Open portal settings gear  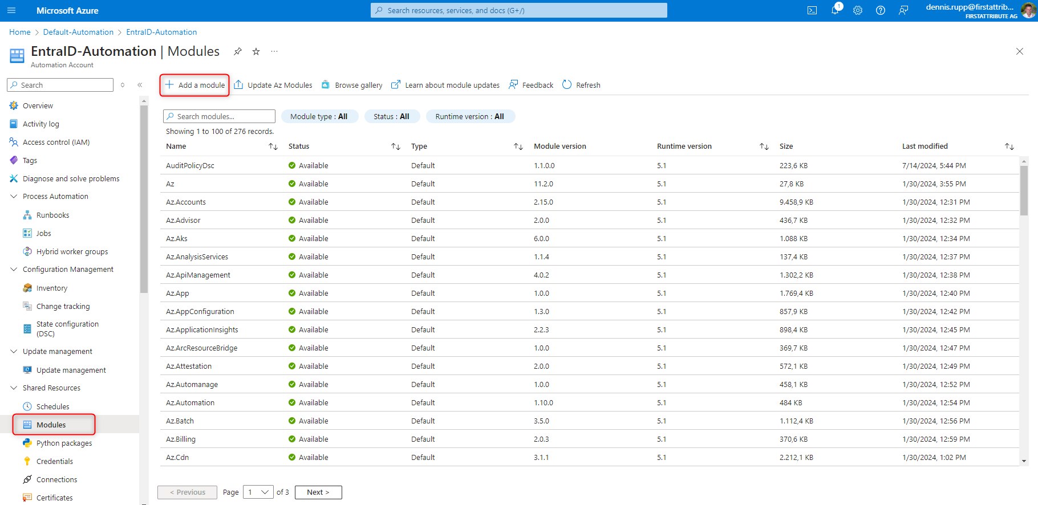(858, 10)
